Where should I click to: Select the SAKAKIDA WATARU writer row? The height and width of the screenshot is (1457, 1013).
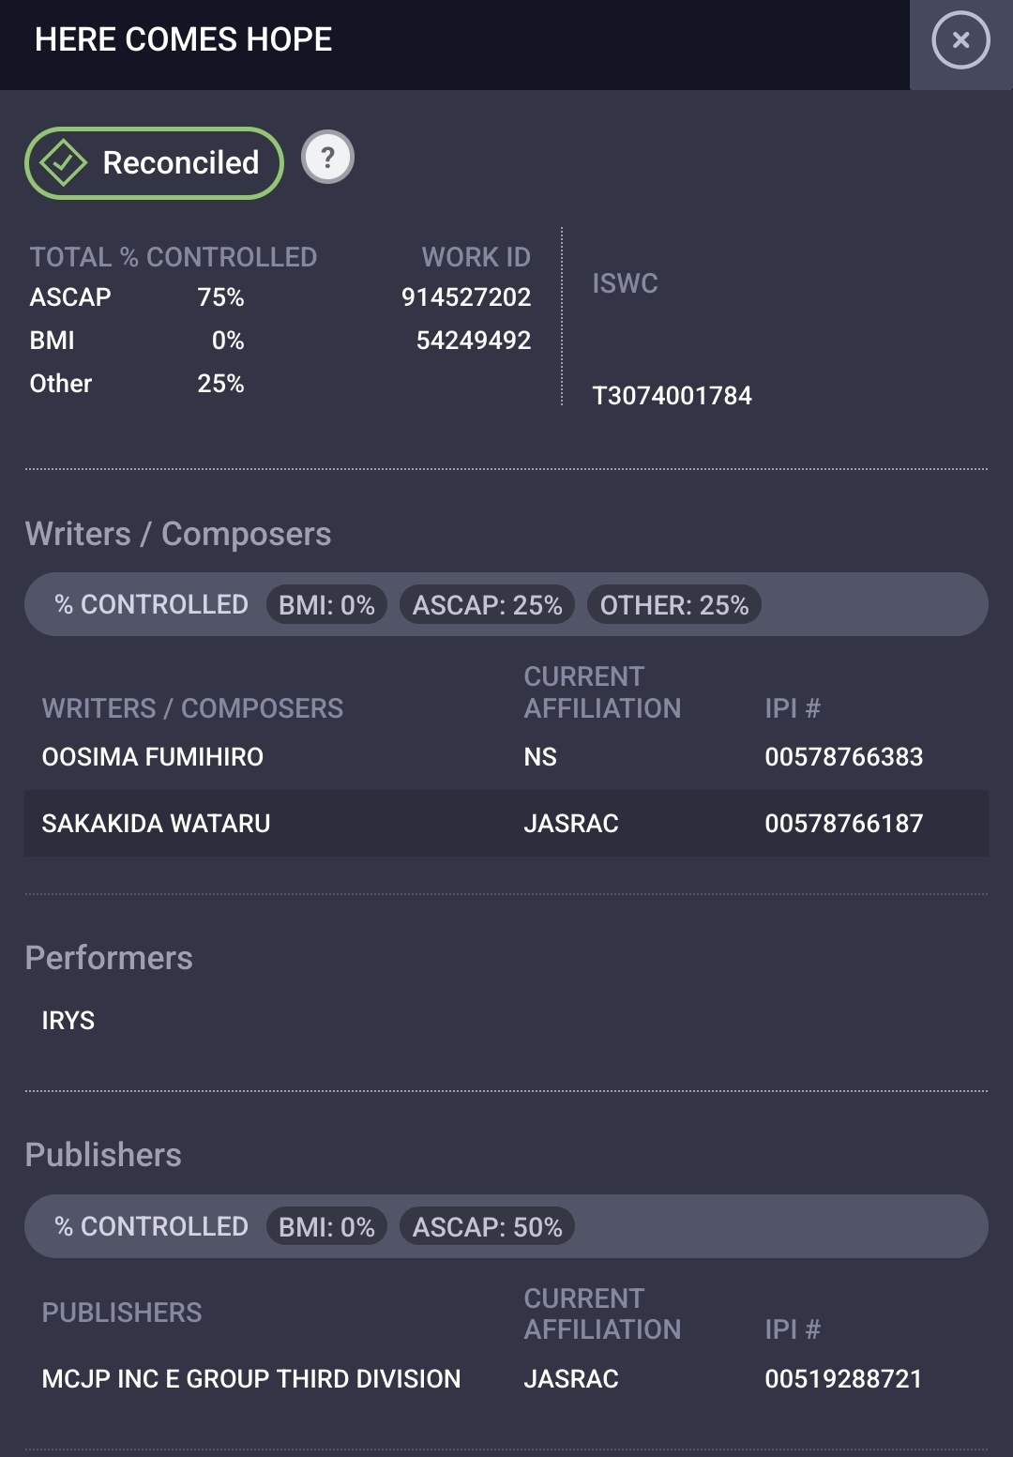(506, 823)
